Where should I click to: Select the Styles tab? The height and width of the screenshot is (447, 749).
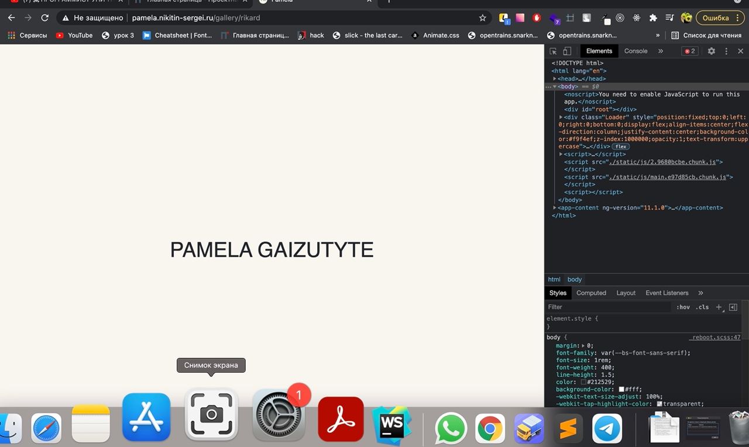point(558,293)
